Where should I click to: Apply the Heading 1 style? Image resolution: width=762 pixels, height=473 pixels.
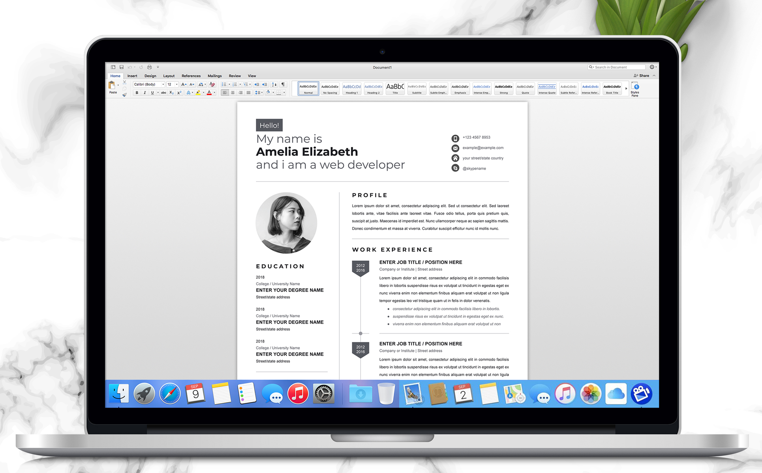(351, 89)
